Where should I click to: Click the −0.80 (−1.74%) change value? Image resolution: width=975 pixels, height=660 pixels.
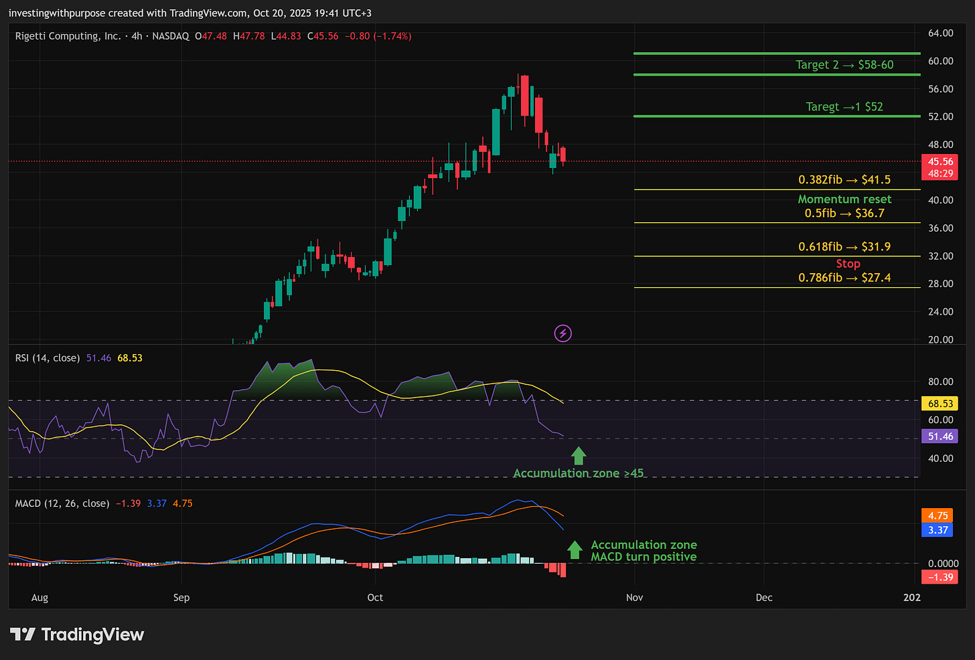pos(378,36)
